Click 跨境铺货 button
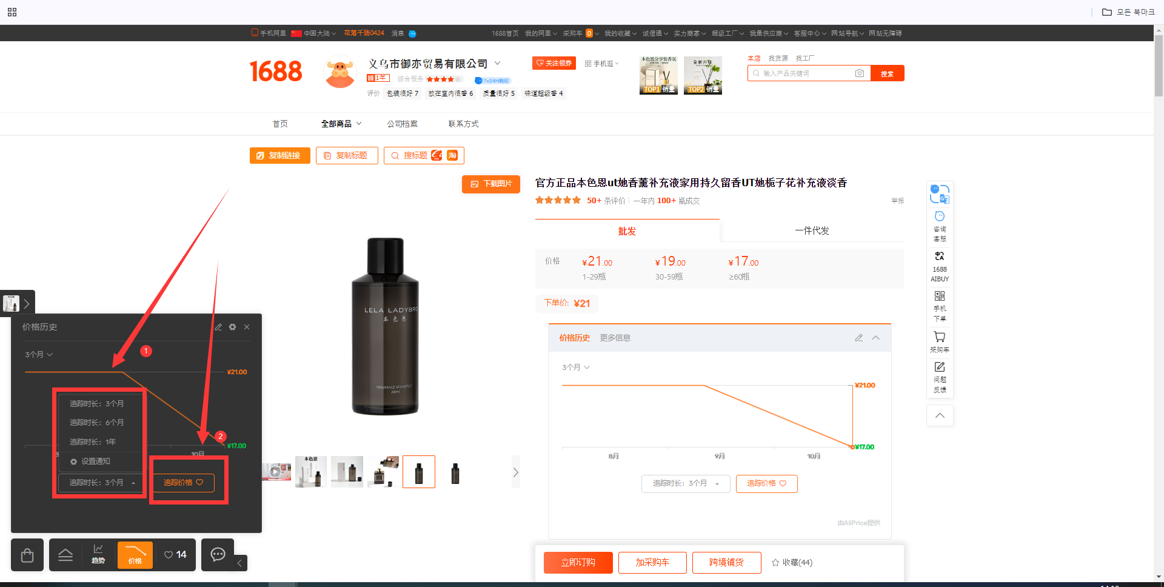 [727, 563]
